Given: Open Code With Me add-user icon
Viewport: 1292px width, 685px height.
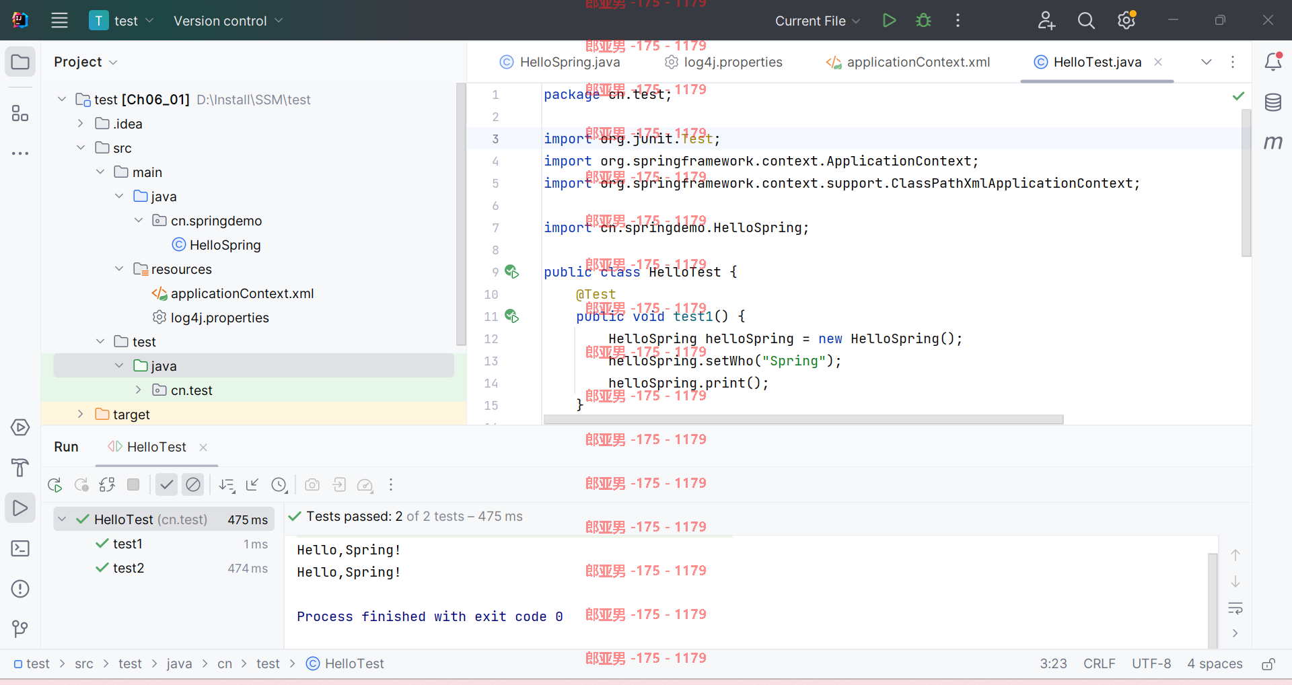Looking at the screenshot, I should 1046,20.
